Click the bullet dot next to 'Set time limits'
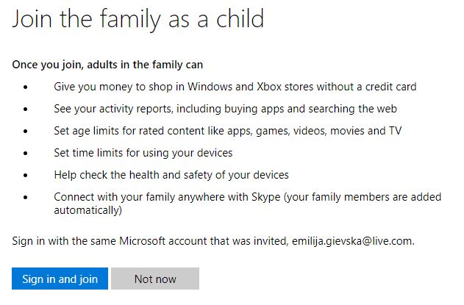Screen dimensions: 464x305 pos(26,154)
